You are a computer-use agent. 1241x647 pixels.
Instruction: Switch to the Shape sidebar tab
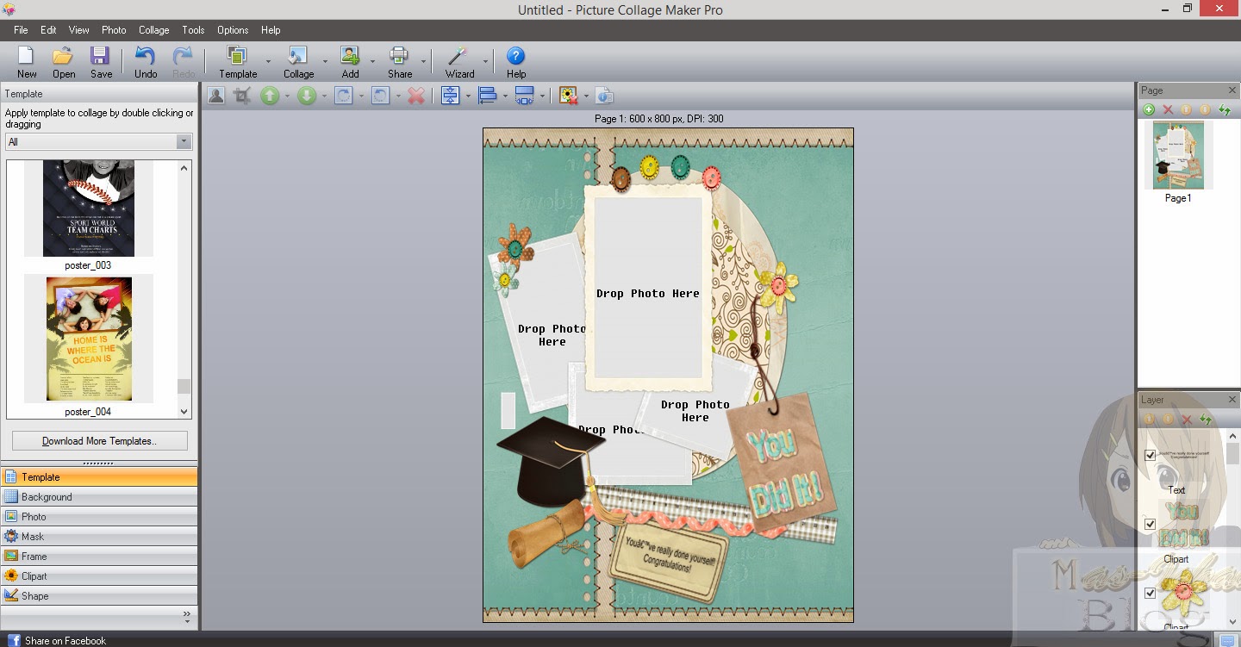pos(99,596)
